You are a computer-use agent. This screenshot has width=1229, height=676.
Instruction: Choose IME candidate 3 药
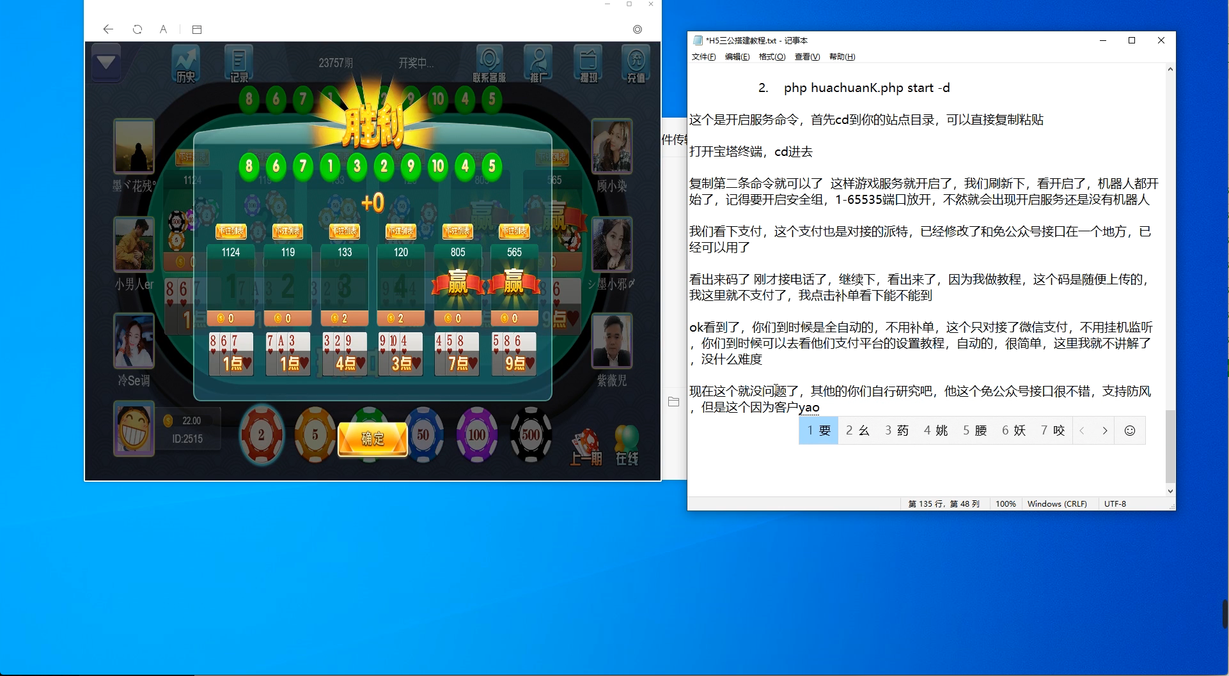point(896,431)
